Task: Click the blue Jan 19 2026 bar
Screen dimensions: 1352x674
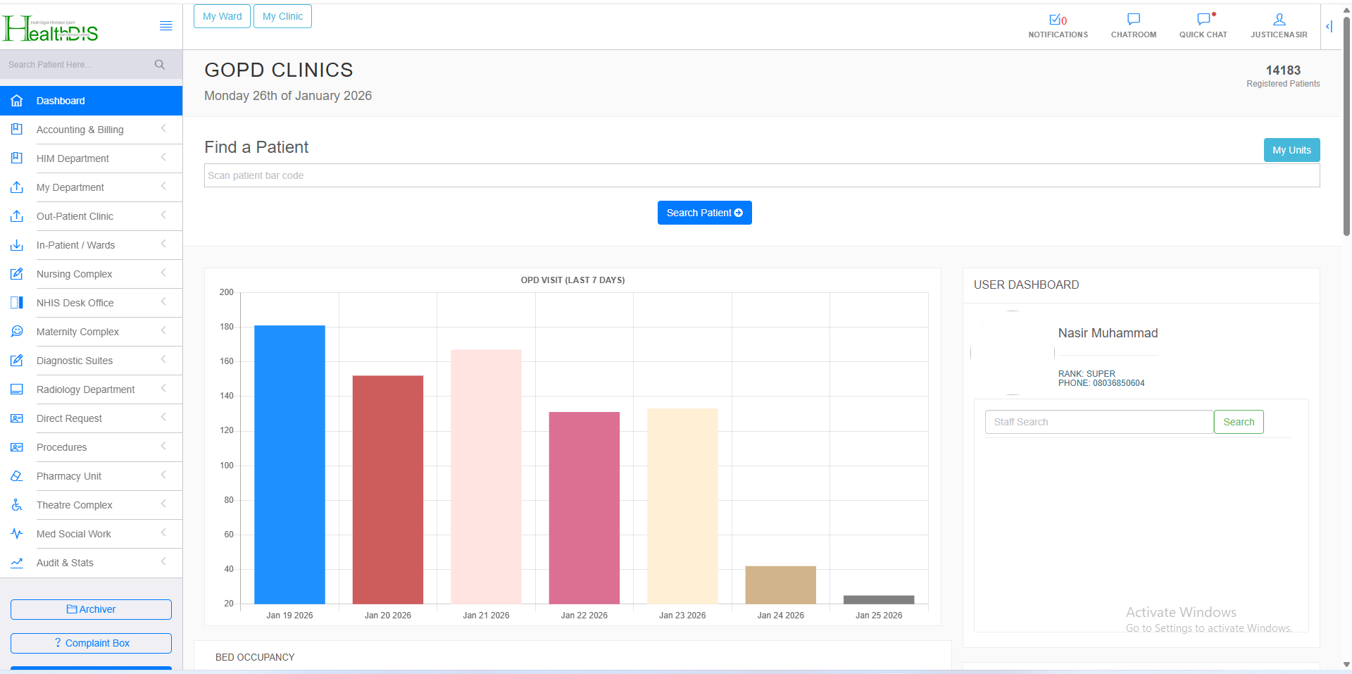Action: click(x=289, y=464)
